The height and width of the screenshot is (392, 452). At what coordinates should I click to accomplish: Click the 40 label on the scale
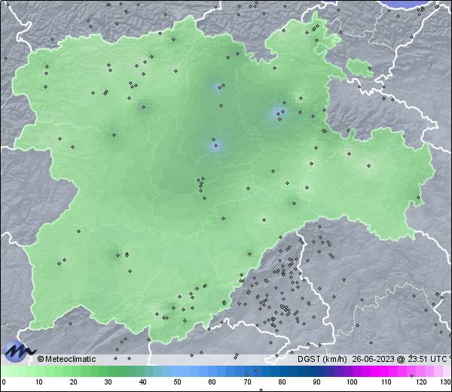(142, 382)
